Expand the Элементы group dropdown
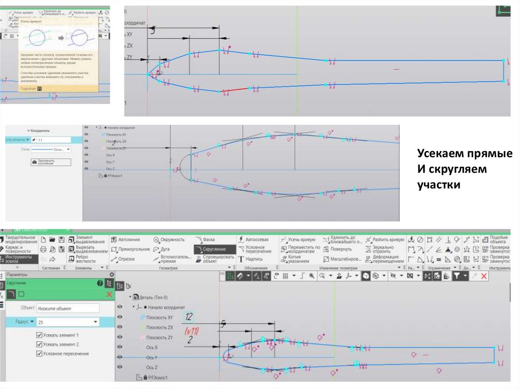 coord(102,268)
